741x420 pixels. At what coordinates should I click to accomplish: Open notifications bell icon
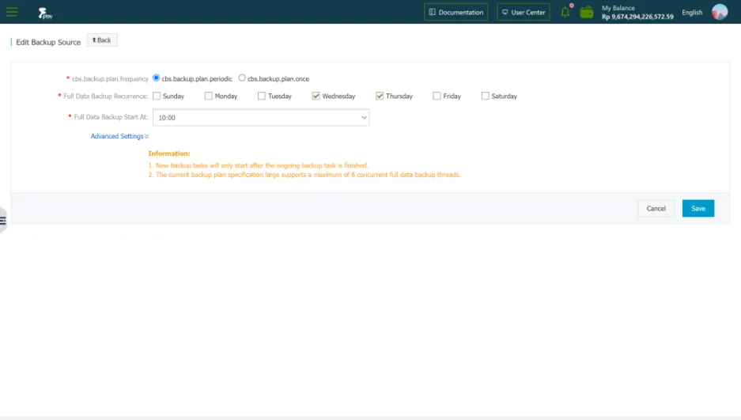565,12
